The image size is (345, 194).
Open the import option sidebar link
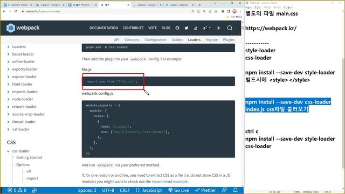pyautogui.click(x=32, y=178)
